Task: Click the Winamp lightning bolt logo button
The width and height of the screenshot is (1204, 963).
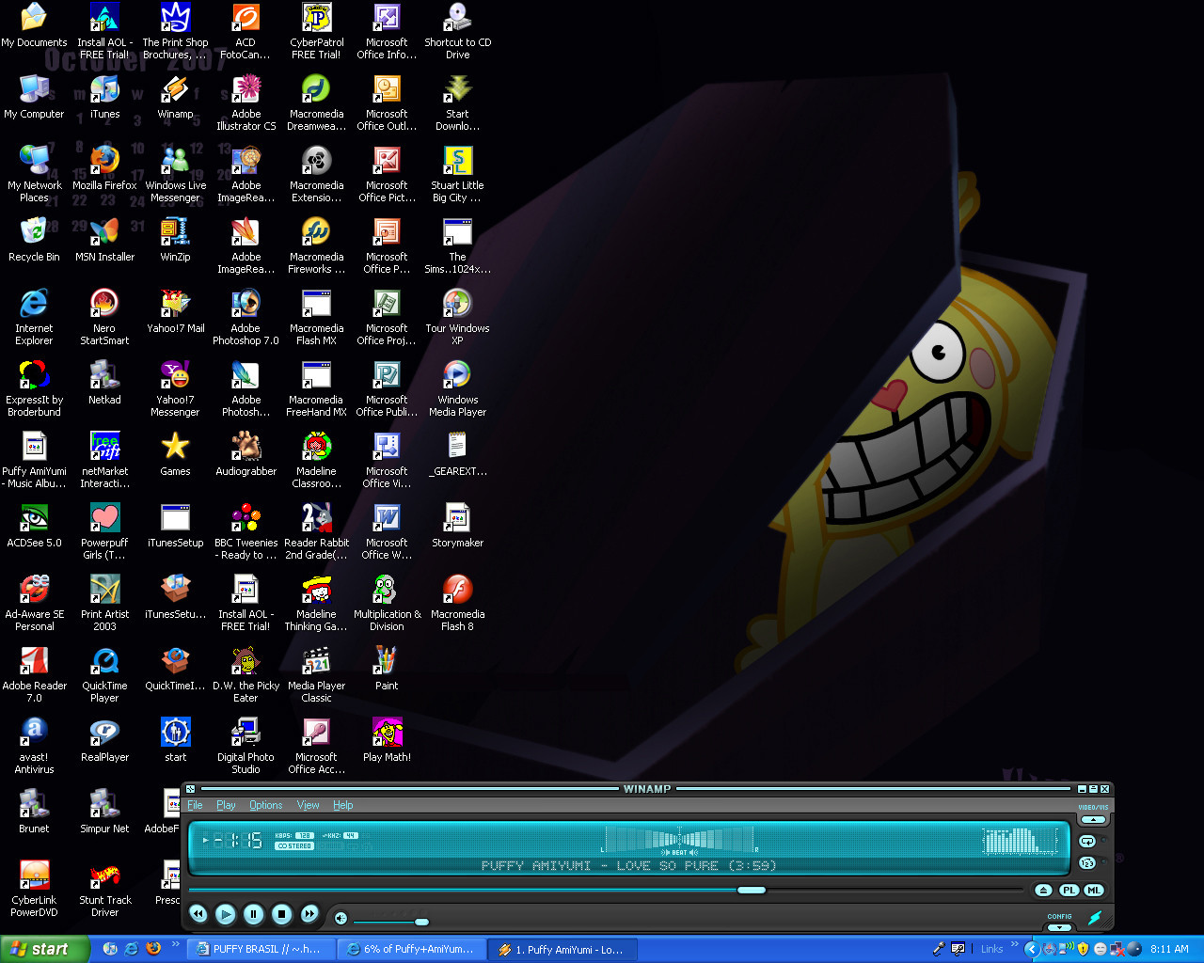Action: [1095, 917]
